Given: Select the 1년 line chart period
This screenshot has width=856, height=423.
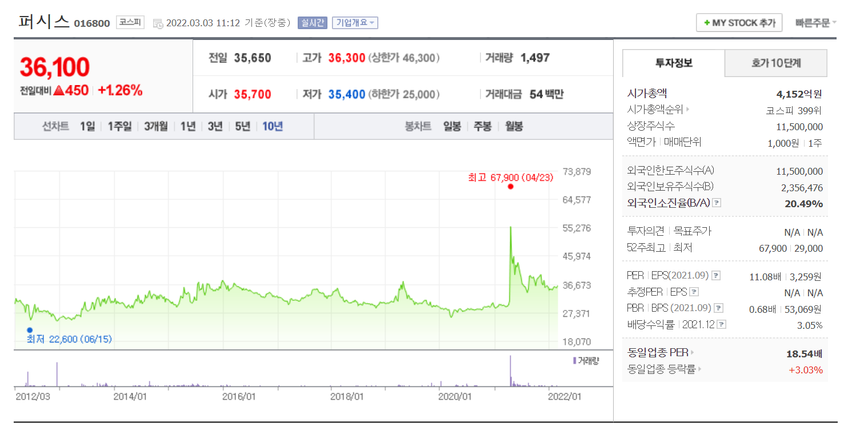Looking at the screenshot, I should click(x=188, y=126).
